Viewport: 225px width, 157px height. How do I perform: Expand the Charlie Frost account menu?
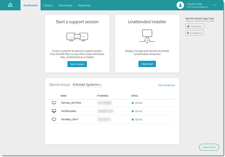point(214,5)
